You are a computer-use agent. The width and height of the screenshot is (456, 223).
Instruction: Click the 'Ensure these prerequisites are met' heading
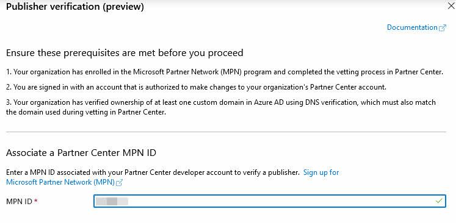[125, 53]
